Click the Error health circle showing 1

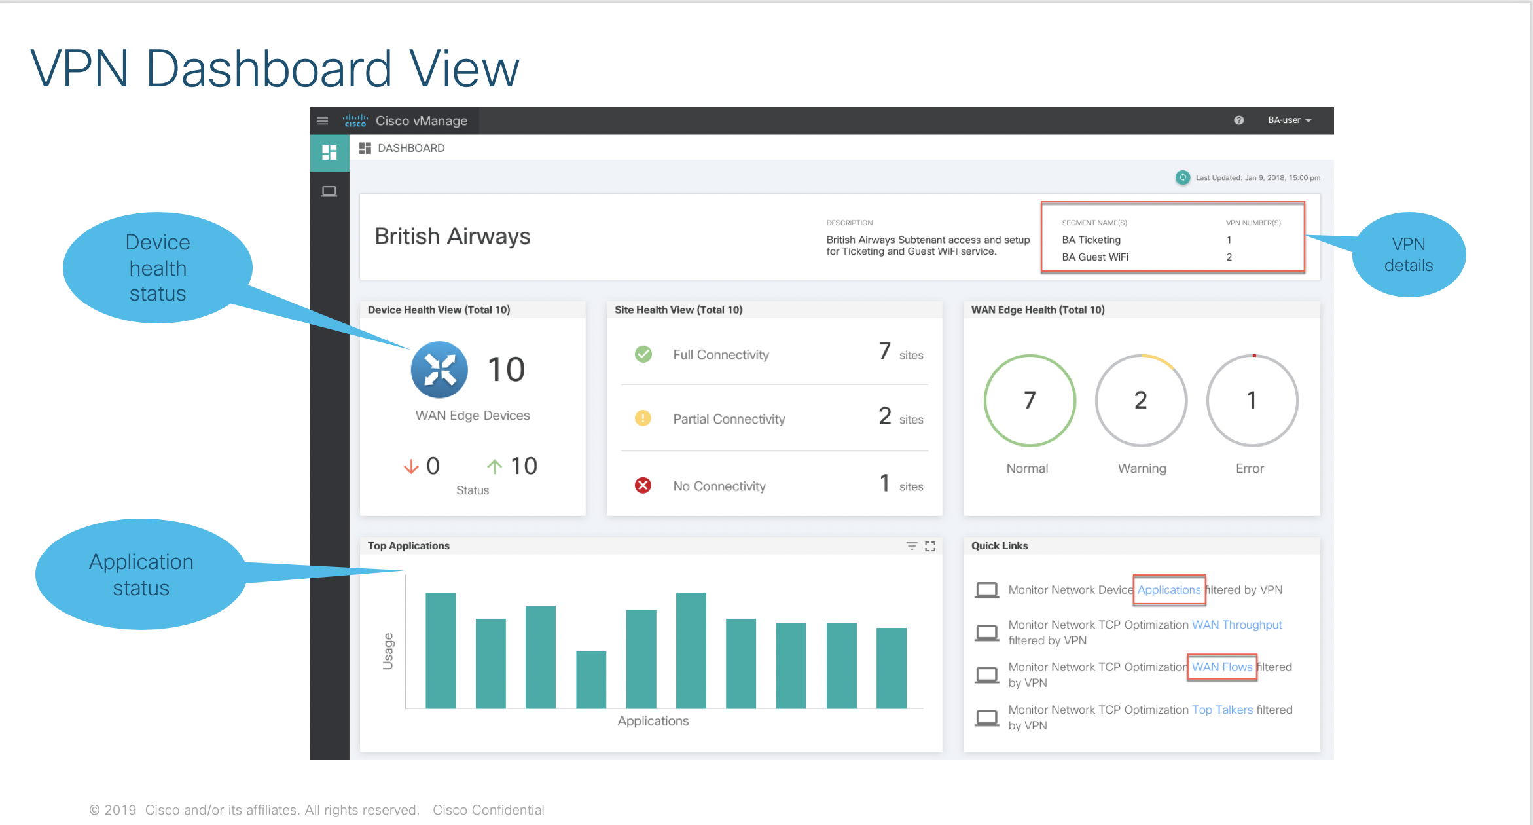pos(1252,400)
